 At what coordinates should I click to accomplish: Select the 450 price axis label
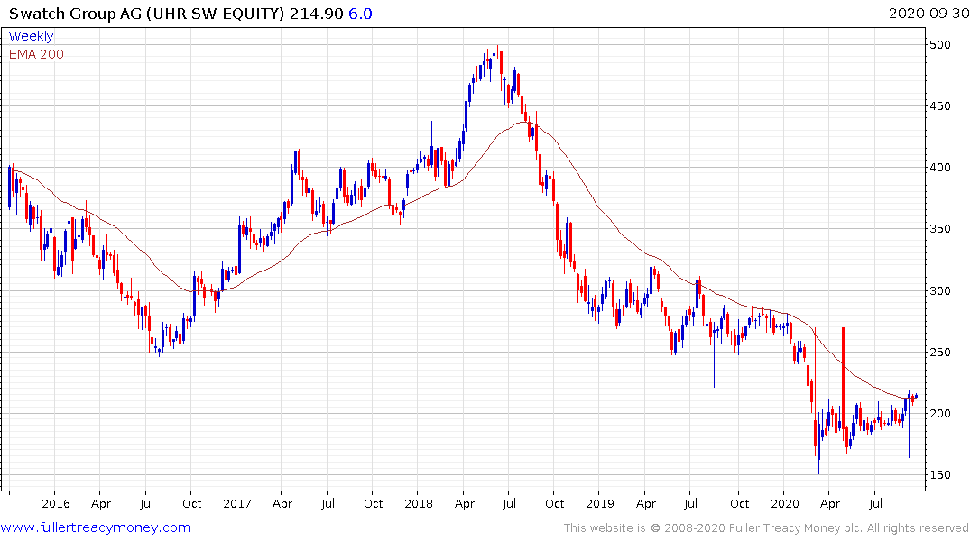coord(940,105)
